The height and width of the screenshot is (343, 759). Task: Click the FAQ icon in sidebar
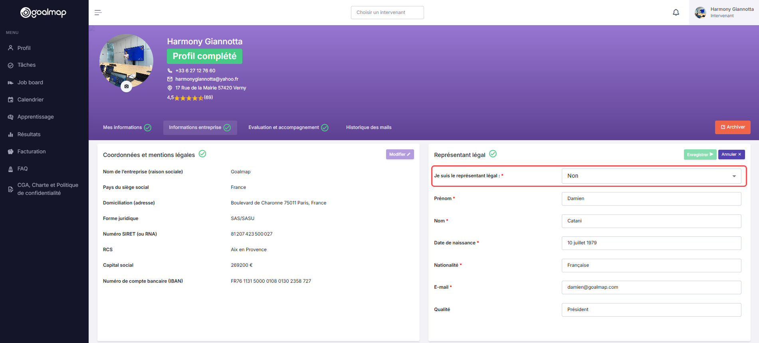(x=11, y=169)
